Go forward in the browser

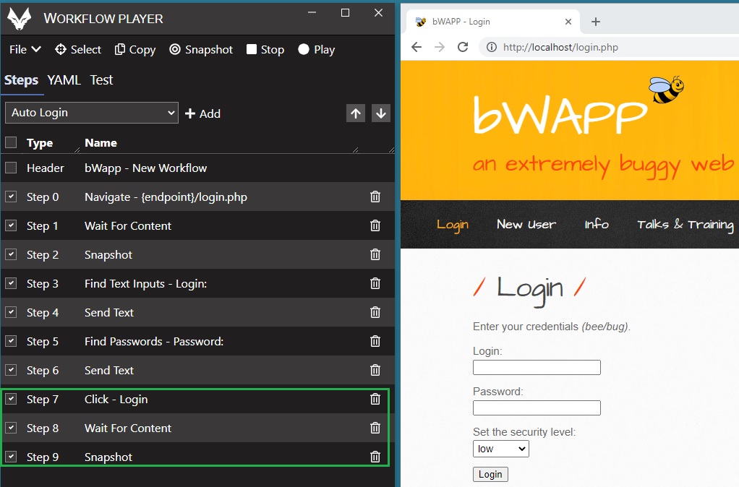440,47
